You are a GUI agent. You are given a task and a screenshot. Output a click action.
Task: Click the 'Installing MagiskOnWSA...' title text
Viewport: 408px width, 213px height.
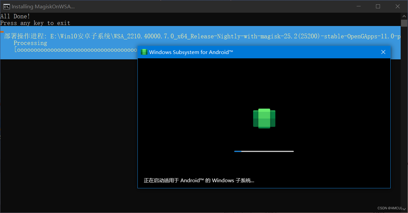click(43, 6)
